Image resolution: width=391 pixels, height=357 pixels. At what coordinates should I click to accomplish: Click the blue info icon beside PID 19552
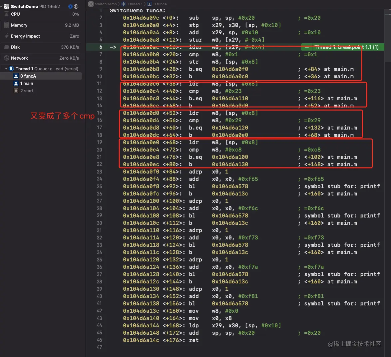(70, 6)
